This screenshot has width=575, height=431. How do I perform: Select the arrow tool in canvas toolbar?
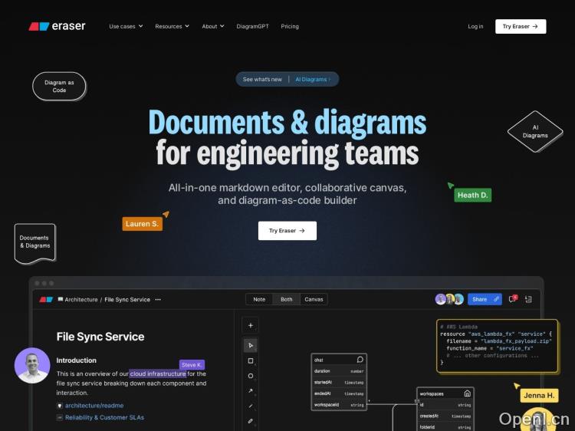(251, 390)
